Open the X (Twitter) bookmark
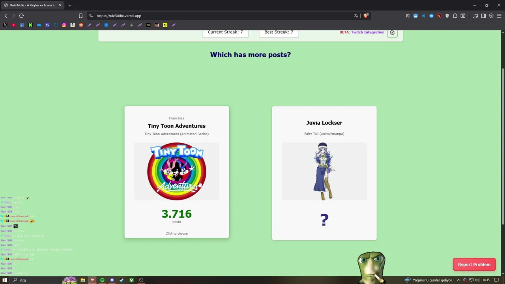505x284 pixels. 5,25
